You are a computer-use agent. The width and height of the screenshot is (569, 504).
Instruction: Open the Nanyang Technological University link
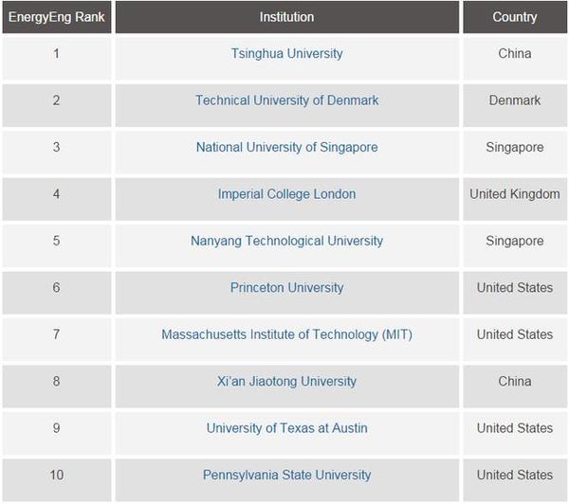(x=286, y=241)
